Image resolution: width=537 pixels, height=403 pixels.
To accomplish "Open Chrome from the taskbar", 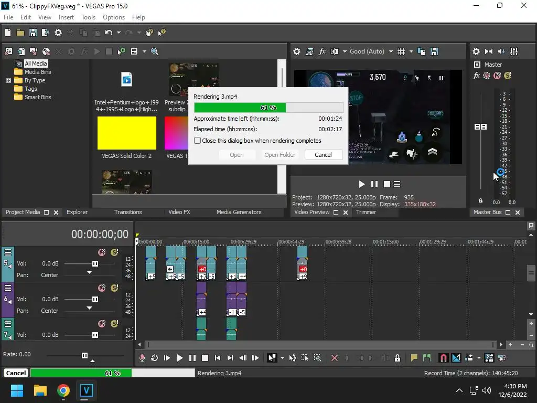I will [63, 390].
